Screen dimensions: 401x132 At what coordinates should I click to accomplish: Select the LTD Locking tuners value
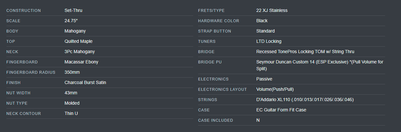point(269,42)
